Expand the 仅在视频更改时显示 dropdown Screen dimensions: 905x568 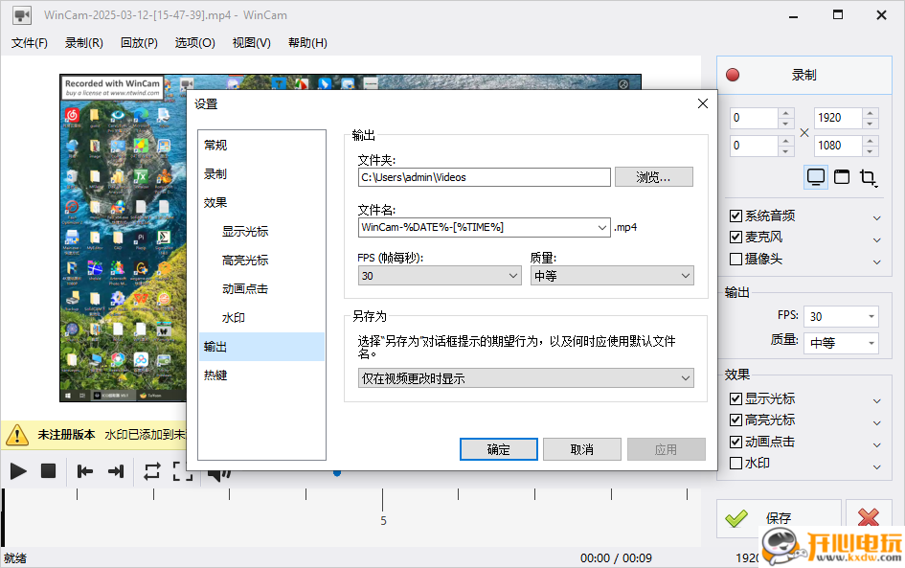525,377
